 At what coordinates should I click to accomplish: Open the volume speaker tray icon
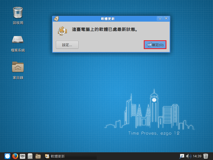coord(189,156)
